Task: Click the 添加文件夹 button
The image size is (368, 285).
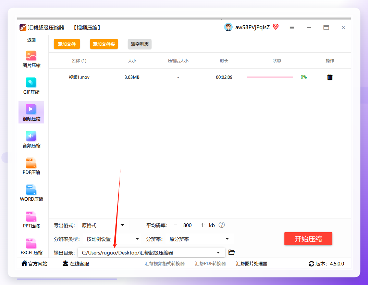Action: (104, 44)
